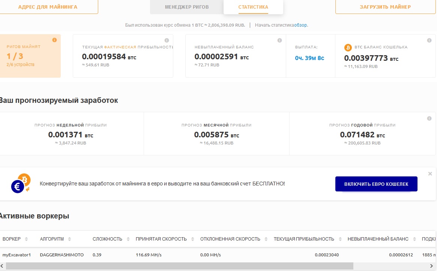Open the обзор link
Viewport: 437px width, 271px height.
pos(301,25)
